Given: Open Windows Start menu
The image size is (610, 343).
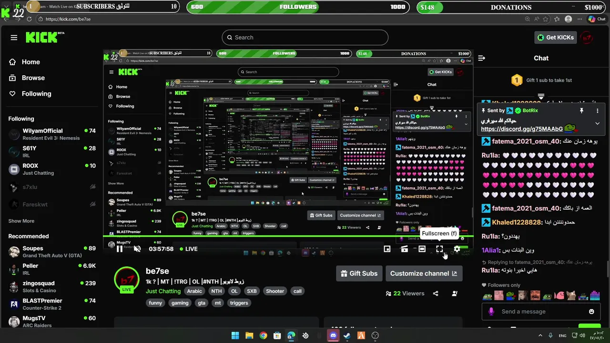Looking at the screenshot, I should pyautogui.click(x=235, y=335).
